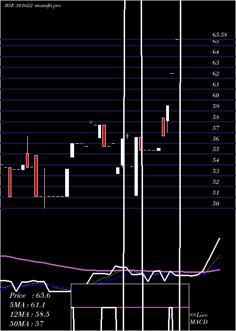Image resolution: width=236 pixels, height=331 pixels.
Task: Select the 60 price axis label
Action: [216, 96]
